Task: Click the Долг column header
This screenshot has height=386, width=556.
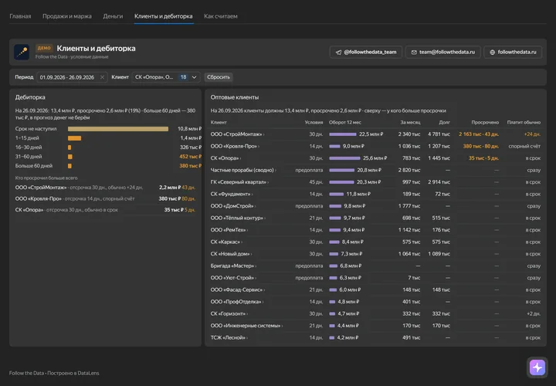Action: 444,122
